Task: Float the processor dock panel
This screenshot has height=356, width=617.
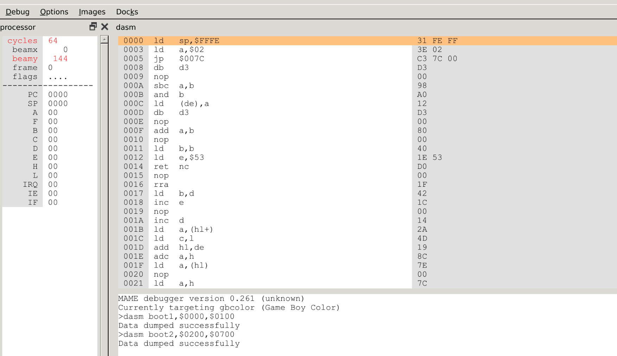Action: pyautogui.click(x=93, y=27)
